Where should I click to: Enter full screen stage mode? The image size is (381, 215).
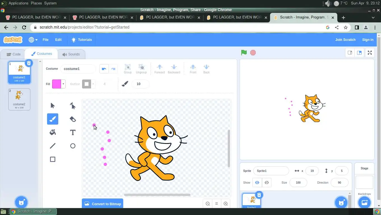[x=370, y=53]
